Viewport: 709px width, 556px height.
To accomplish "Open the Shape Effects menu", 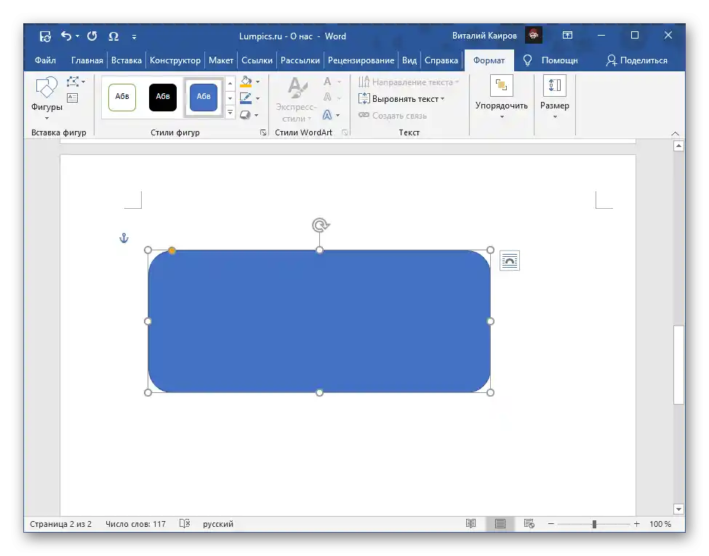I will [249, 115].
